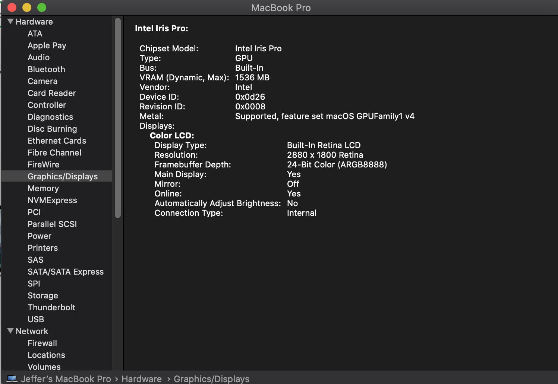Open Power information
The height and width of the screenshot is (384, 558).
click(40, 236)
